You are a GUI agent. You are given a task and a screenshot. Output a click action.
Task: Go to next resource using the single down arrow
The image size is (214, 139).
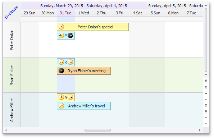pos(206,99)
